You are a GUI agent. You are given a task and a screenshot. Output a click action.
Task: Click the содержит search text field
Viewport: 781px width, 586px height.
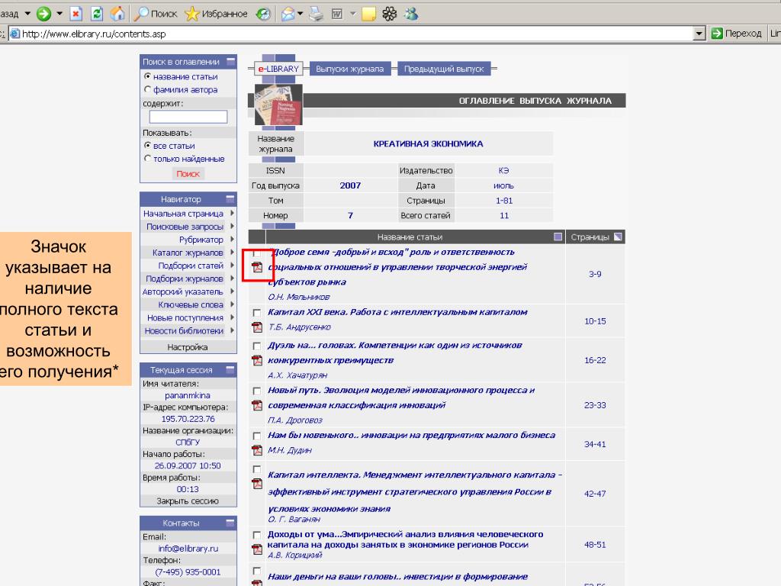188,117
